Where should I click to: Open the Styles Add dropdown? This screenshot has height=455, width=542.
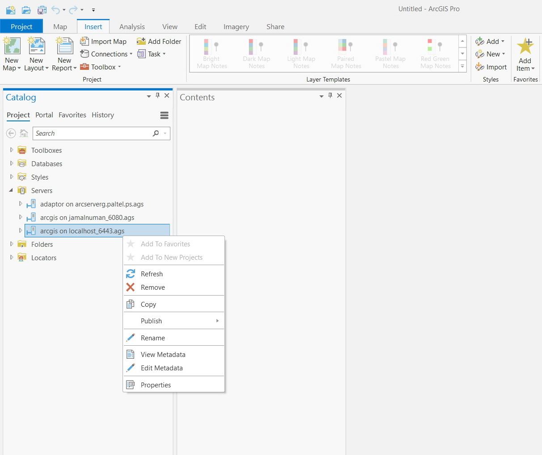coord(490,41)
